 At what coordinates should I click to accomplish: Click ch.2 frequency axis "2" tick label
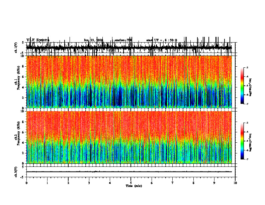[x=23, y=153]
